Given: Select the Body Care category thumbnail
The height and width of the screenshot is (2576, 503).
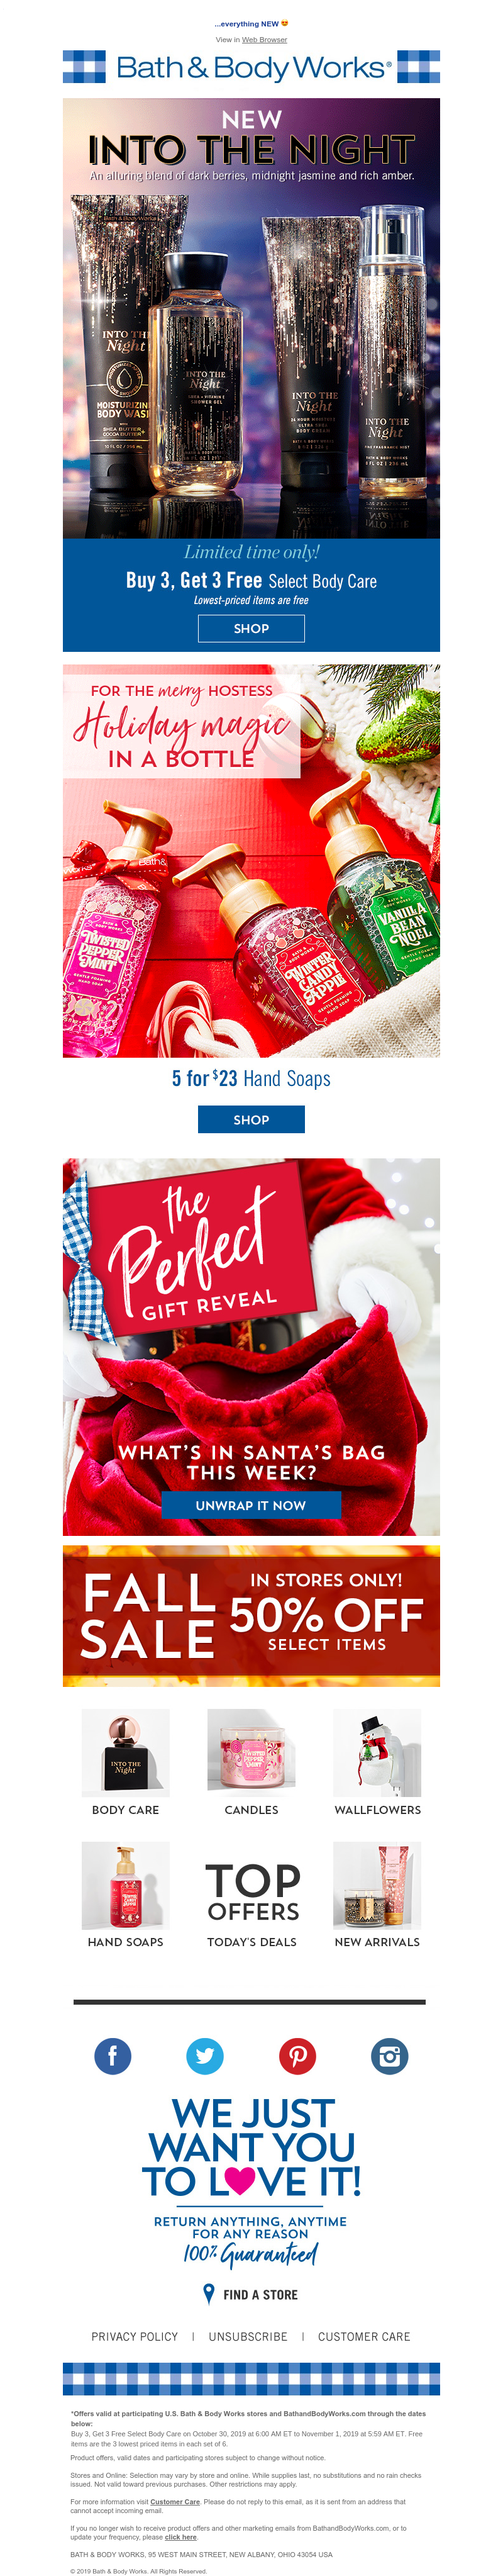Looking at the screenshot, I should click(125, 1752).
